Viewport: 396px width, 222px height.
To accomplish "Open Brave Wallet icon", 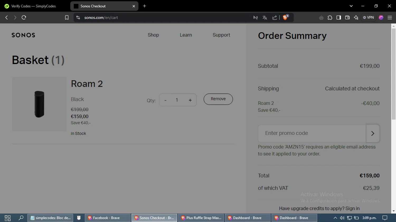I will [x=347, y=18].
